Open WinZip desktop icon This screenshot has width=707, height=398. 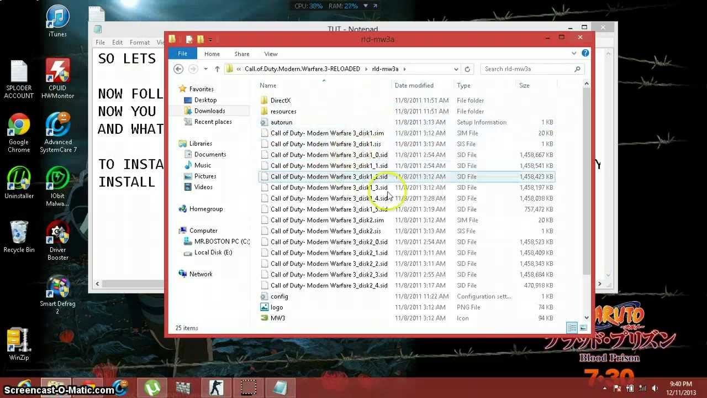click(19, 344)
